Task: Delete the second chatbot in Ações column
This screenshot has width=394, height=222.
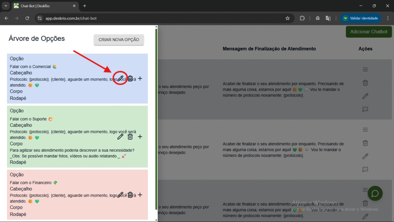Action: pyautogui.click(x=366, y=143)
